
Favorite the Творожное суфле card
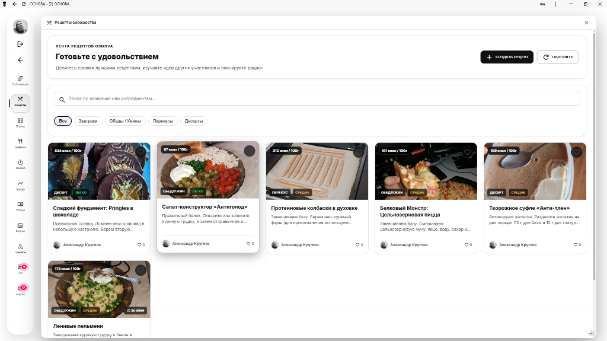coord(576,152)
